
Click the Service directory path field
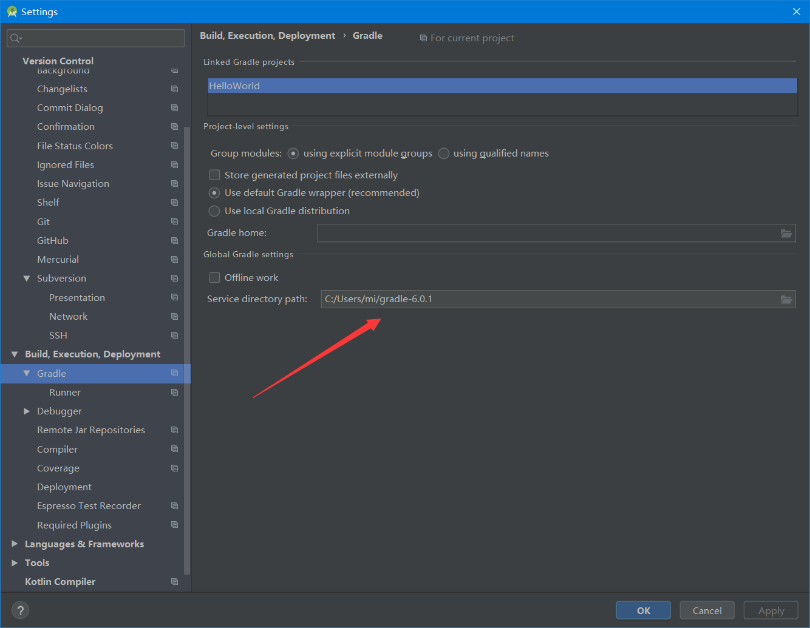(558, 299)
